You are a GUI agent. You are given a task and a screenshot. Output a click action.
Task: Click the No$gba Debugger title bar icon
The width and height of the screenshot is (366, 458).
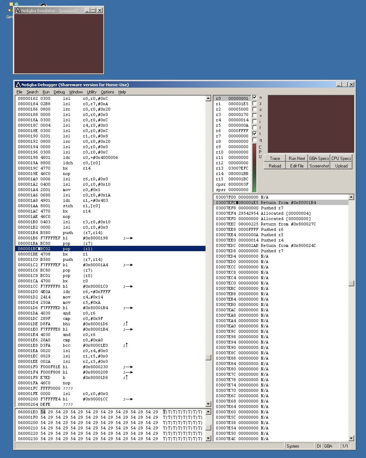[18, 84]
